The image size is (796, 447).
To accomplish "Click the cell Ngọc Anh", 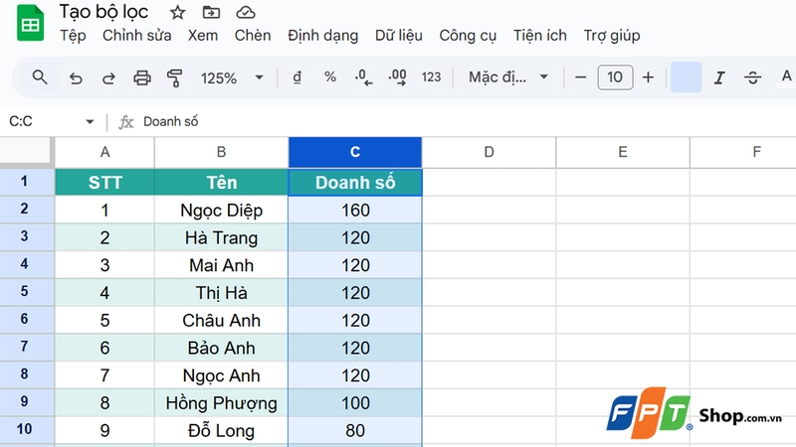I will point(221,375).
